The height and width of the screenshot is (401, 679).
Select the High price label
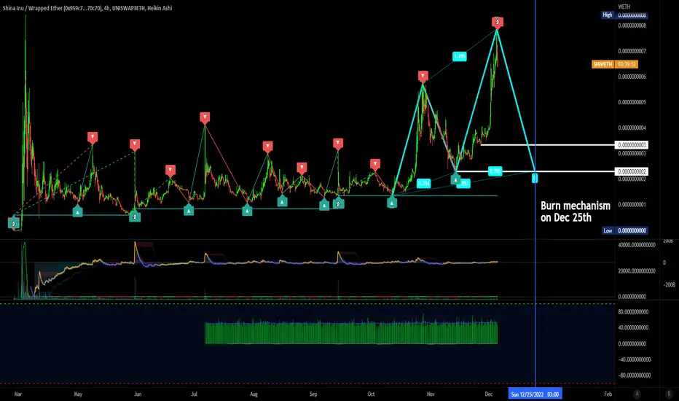tap(608, 15)
